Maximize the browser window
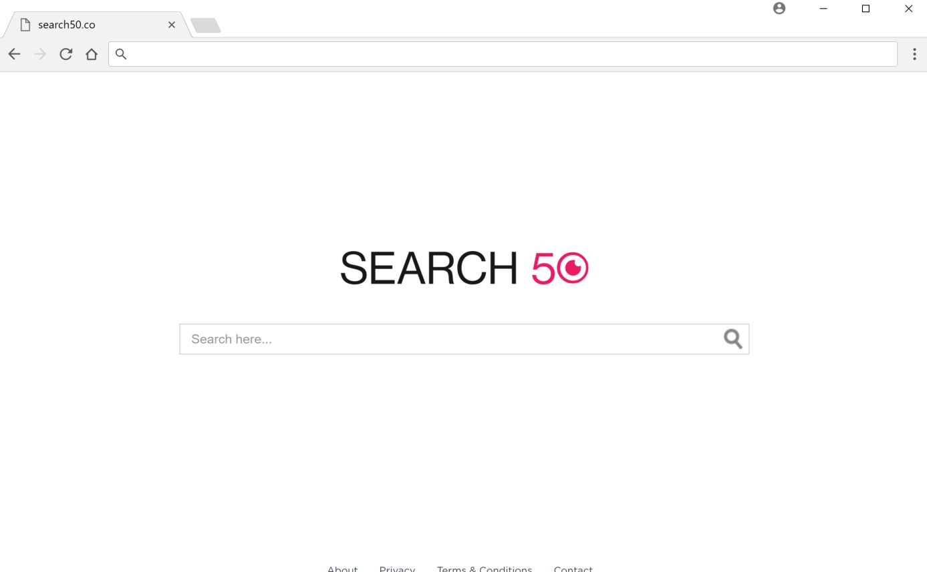This screenshot has width=927, height=572. pyautogui.click(x=866, y=9)
